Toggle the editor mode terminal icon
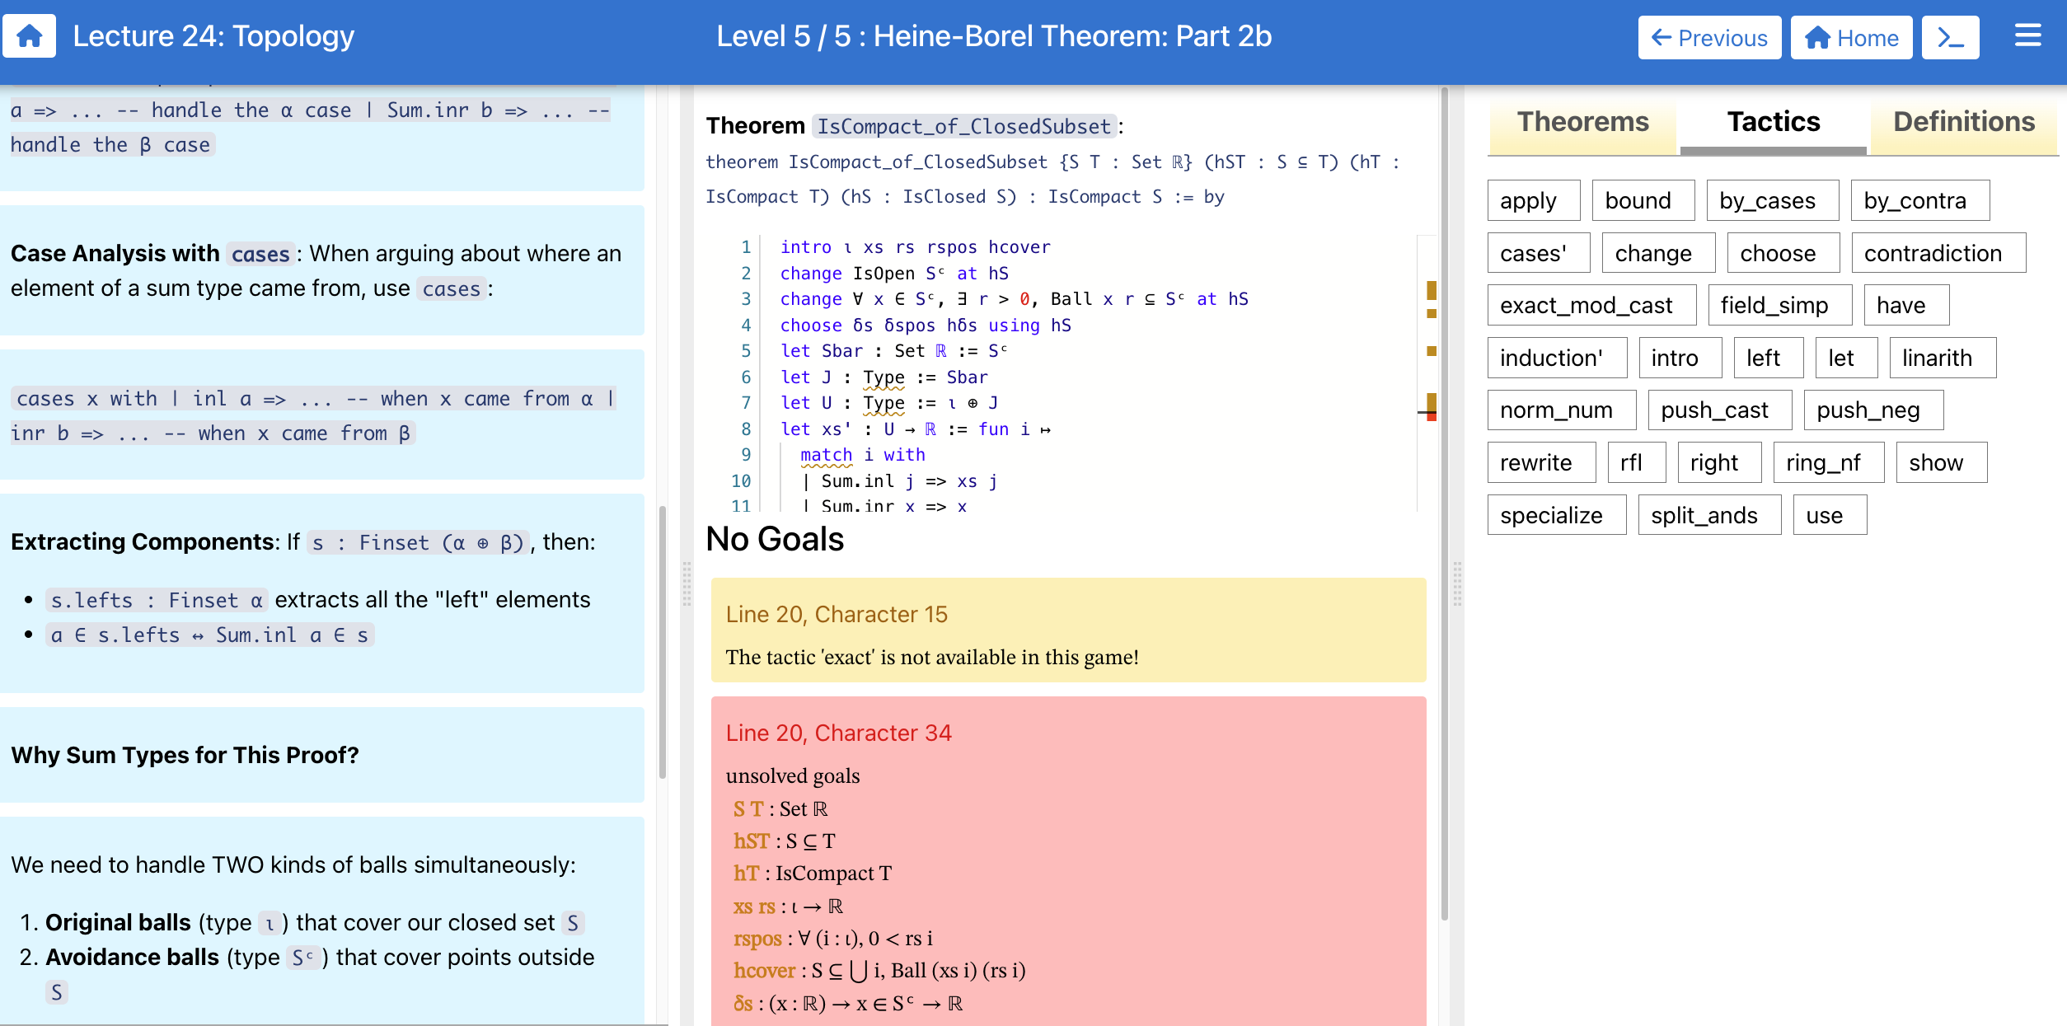The width and height of the screenshot is (2067, 1026). click(x=1950, y=38)
